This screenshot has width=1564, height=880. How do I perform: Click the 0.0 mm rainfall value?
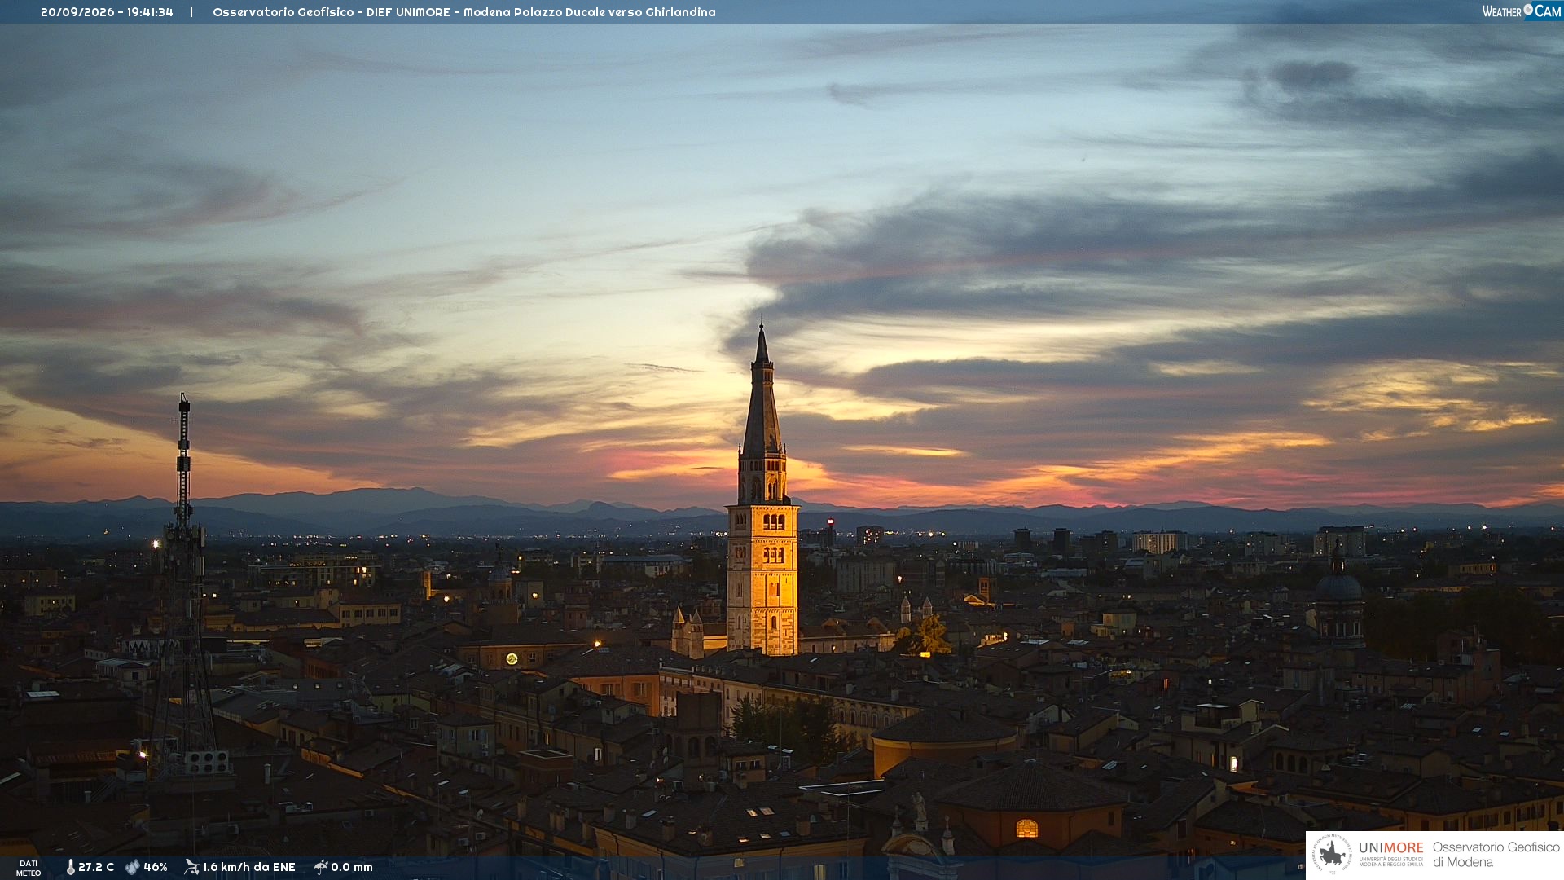point(352,867)
